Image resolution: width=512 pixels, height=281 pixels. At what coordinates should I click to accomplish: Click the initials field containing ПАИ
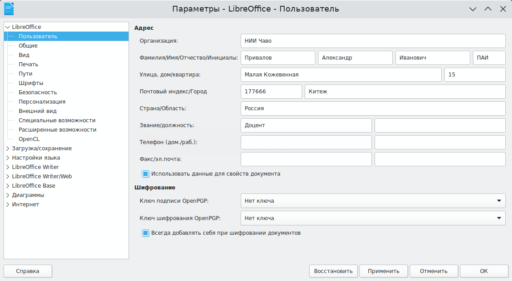click(x=489, y=58)
